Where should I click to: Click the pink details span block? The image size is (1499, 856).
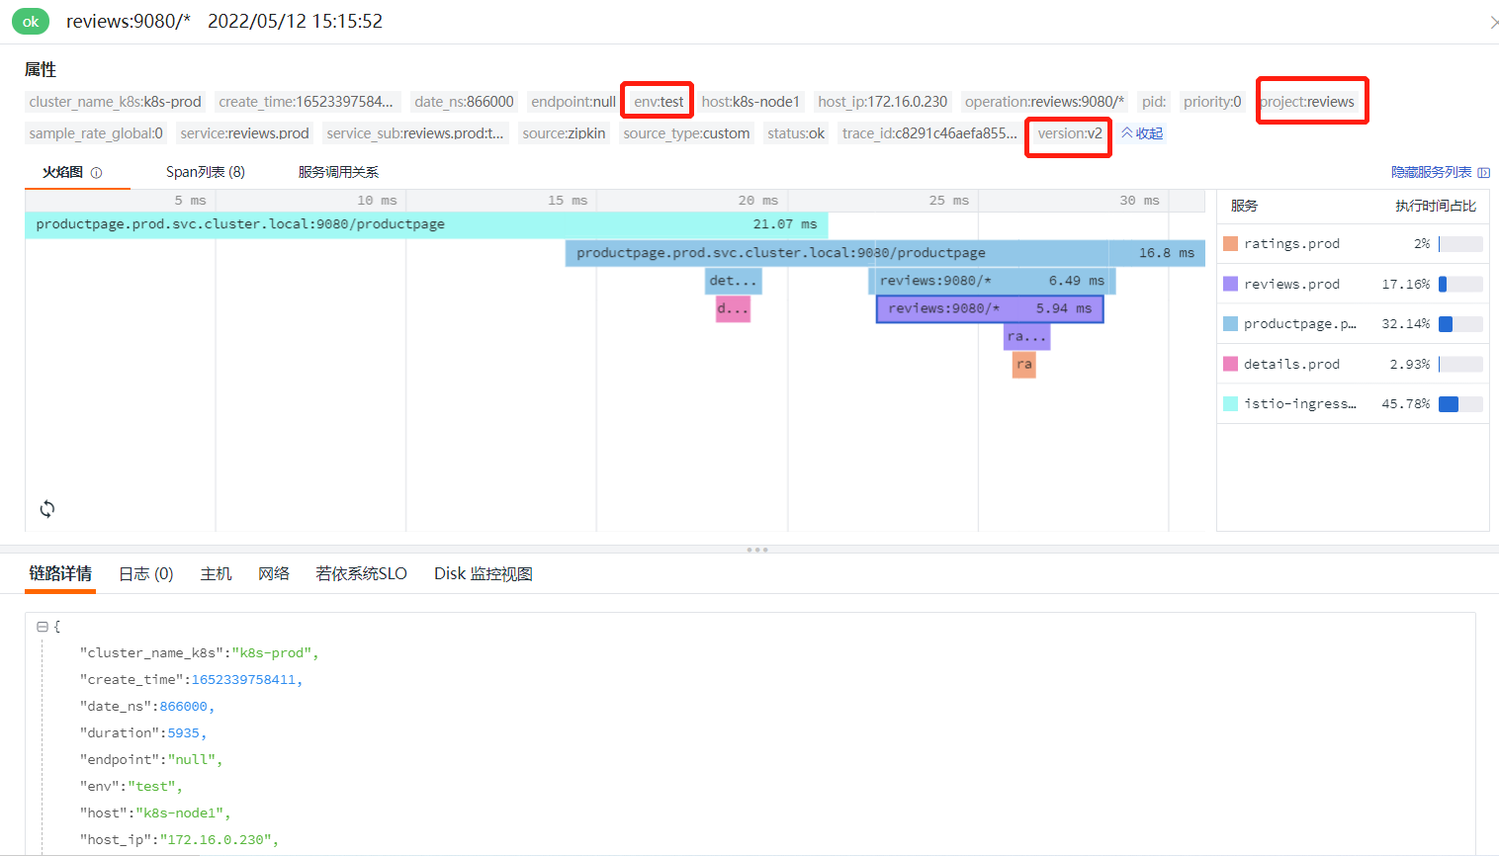(x=733, y=309)
